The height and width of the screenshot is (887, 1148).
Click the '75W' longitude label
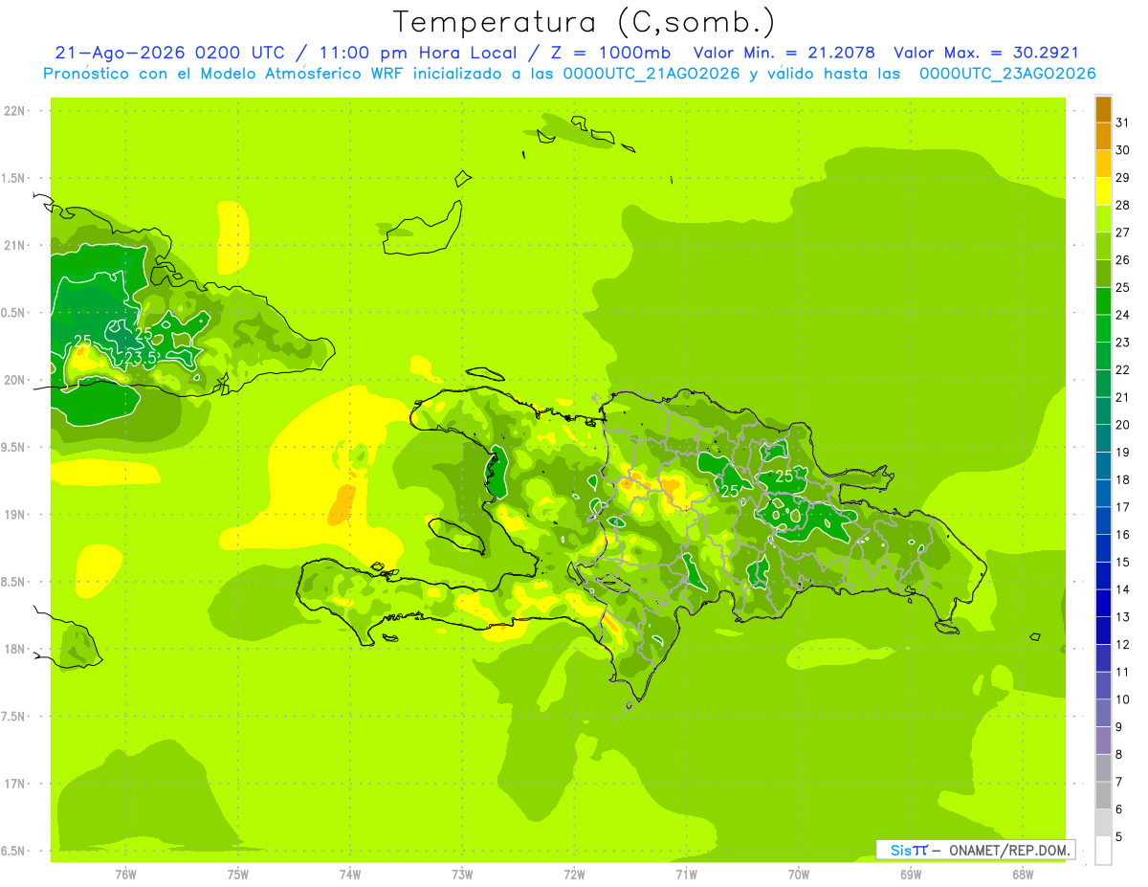click(238, 875)
